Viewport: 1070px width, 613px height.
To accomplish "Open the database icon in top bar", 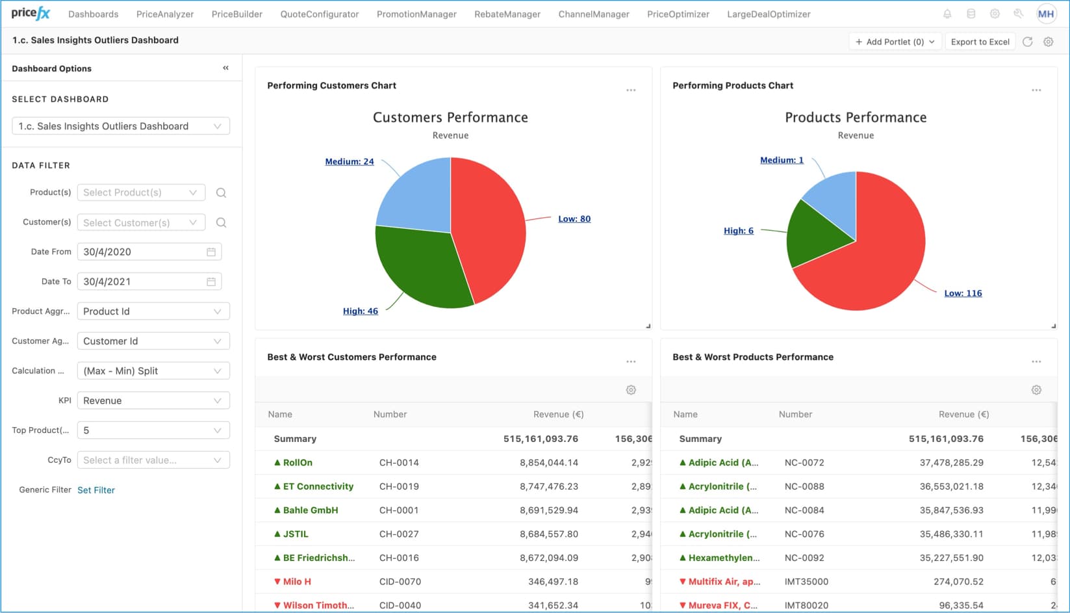I will tap(971, 13).
